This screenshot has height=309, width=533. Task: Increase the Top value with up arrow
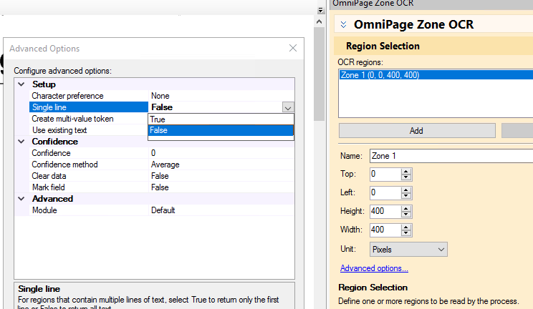point(406,172)
